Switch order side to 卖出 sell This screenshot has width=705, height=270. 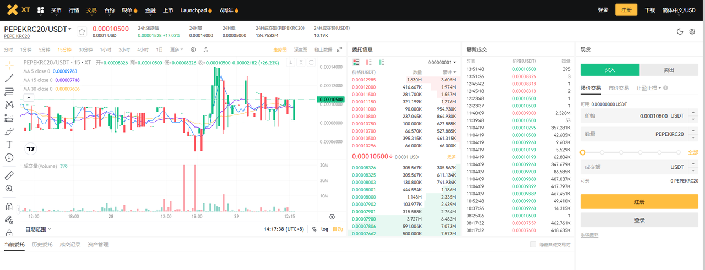pos(669,70)
